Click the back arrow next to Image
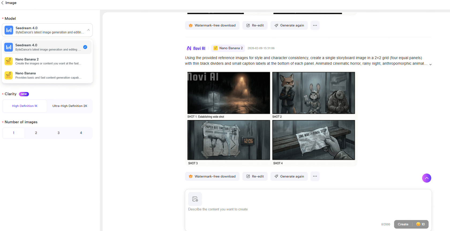The image size is (450, 231). (2, 3)
